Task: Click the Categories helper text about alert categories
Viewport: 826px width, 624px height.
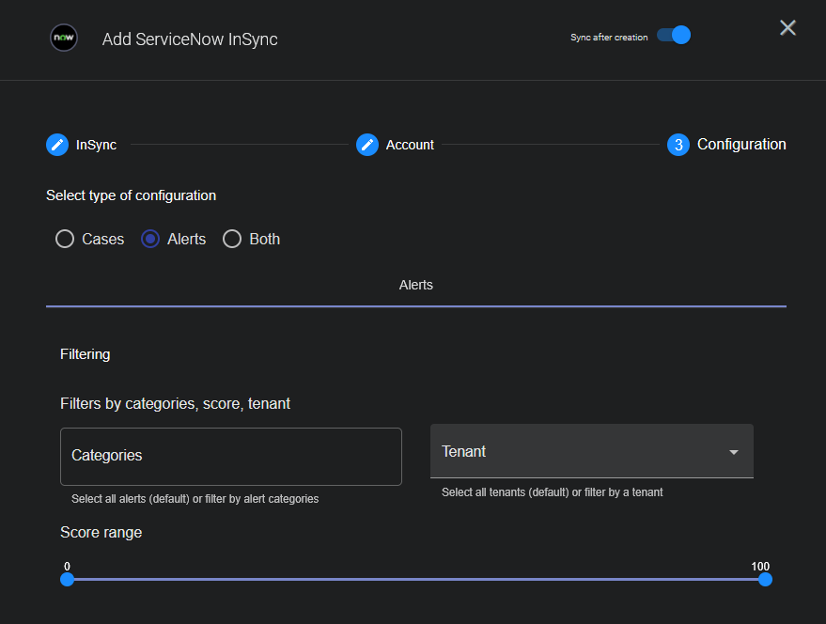Action: [x=195, y=499]
